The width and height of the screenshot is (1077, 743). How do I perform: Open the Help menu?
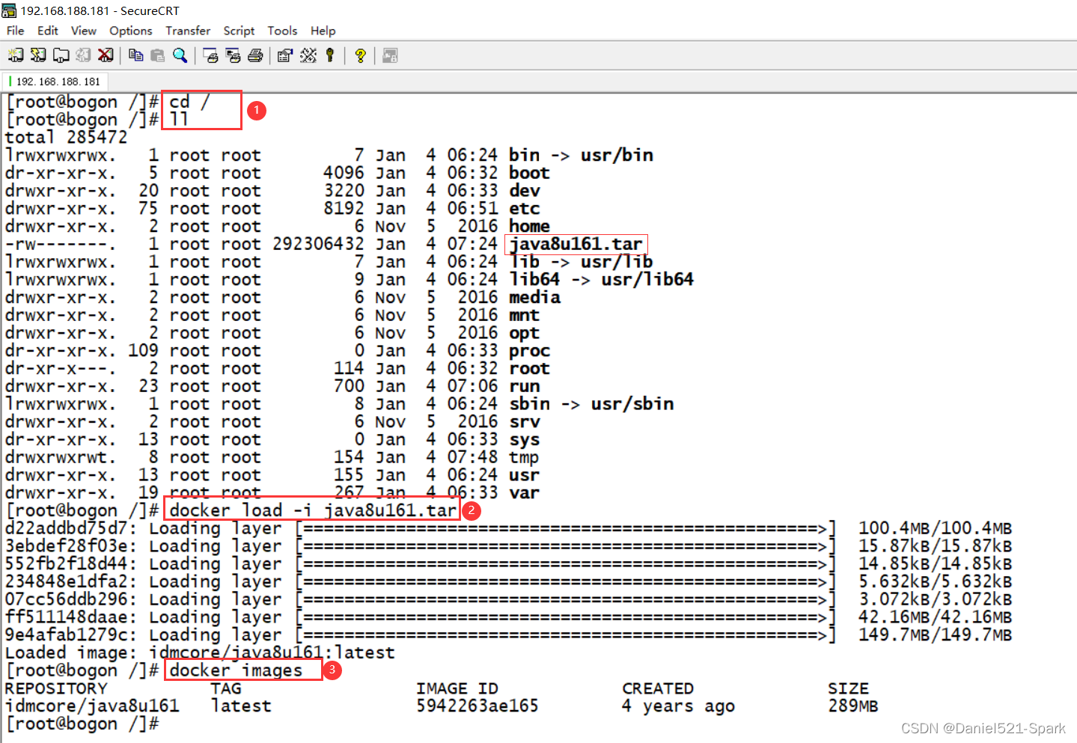(323, 31)
